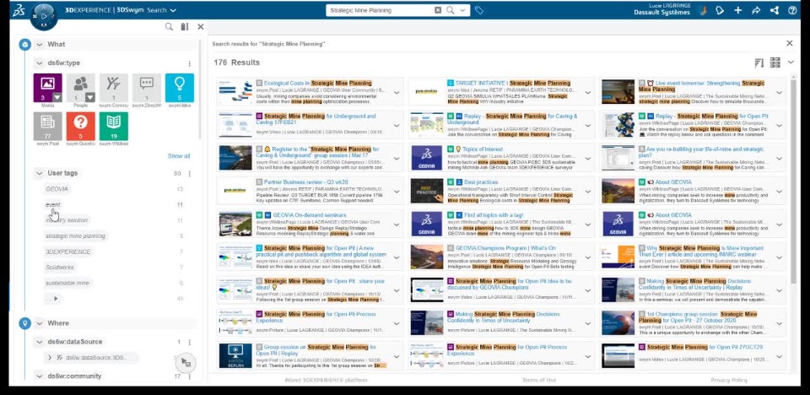Collapse the Where section
810x395 pixels.
click(40, 323)
